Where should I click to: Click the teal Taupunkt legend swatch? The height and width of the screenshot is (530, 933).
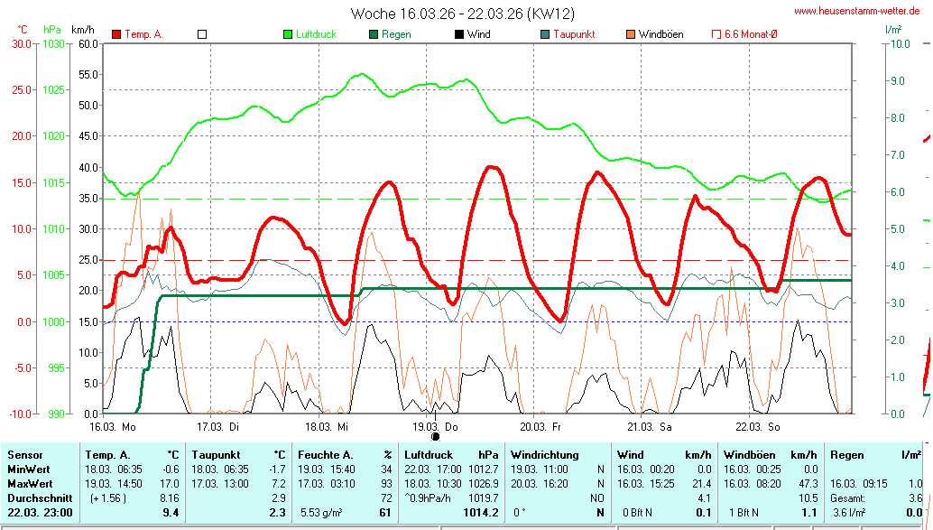click(545, 34)
